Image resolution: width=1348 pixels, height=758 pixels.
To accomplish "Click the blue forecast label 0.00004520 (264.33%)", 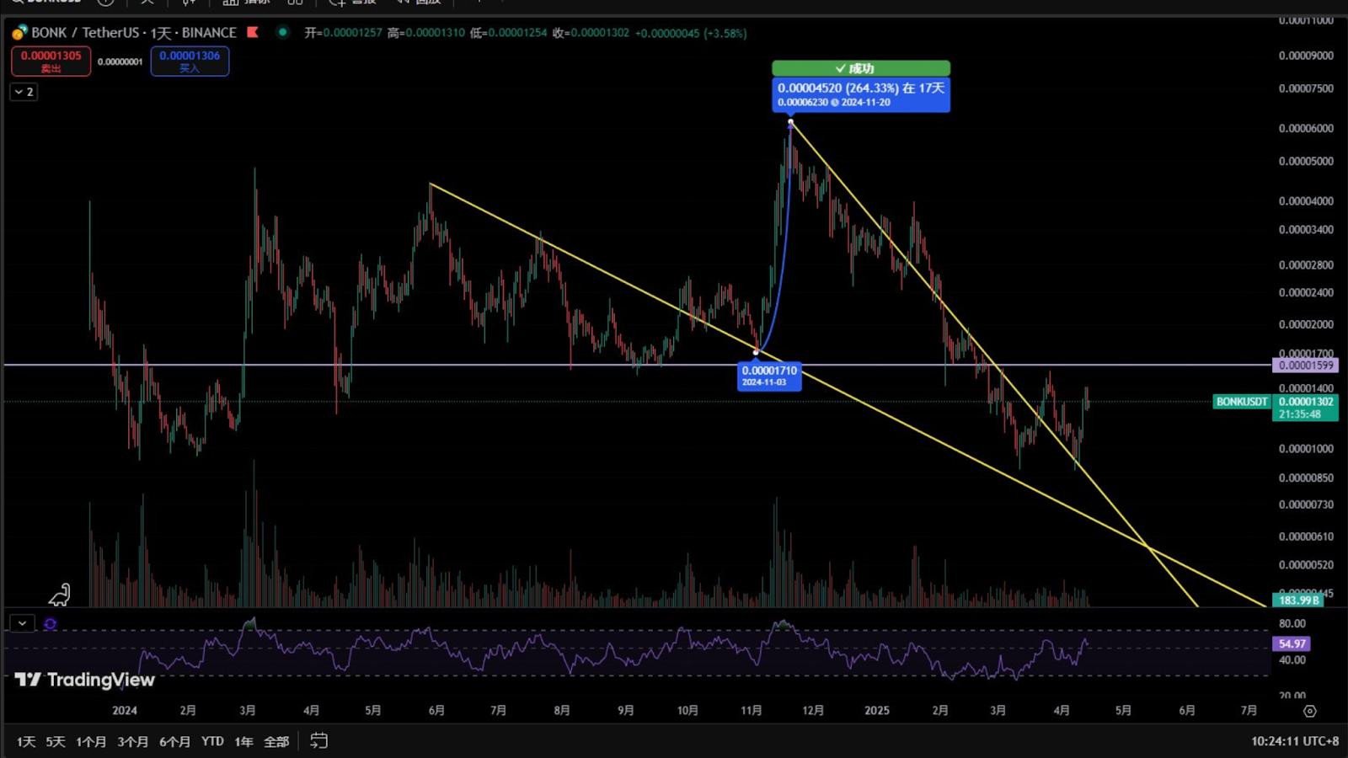I will (x=861, y=94).
